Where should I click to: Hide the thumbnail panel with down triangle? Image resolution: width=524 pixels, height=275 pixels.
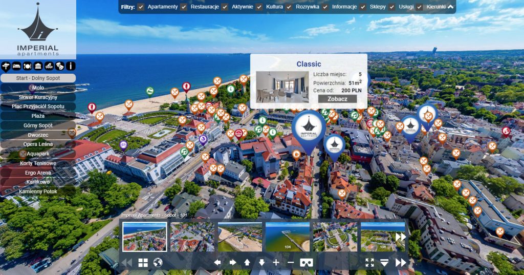point(384,263)
